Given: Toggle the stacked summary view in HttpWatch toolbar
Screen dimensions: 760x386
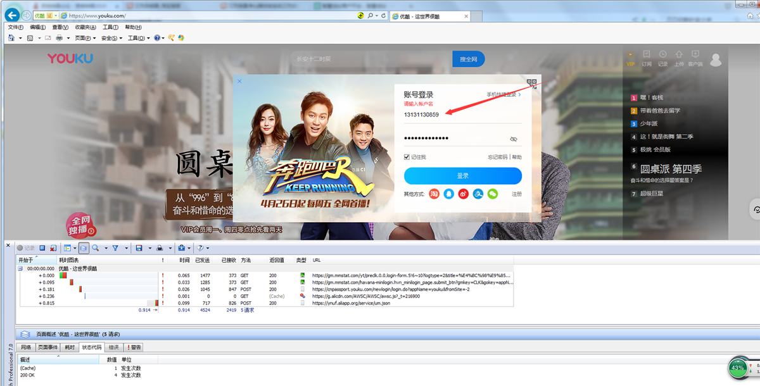Looking at the screenshot, I should (x=84, y=247).
